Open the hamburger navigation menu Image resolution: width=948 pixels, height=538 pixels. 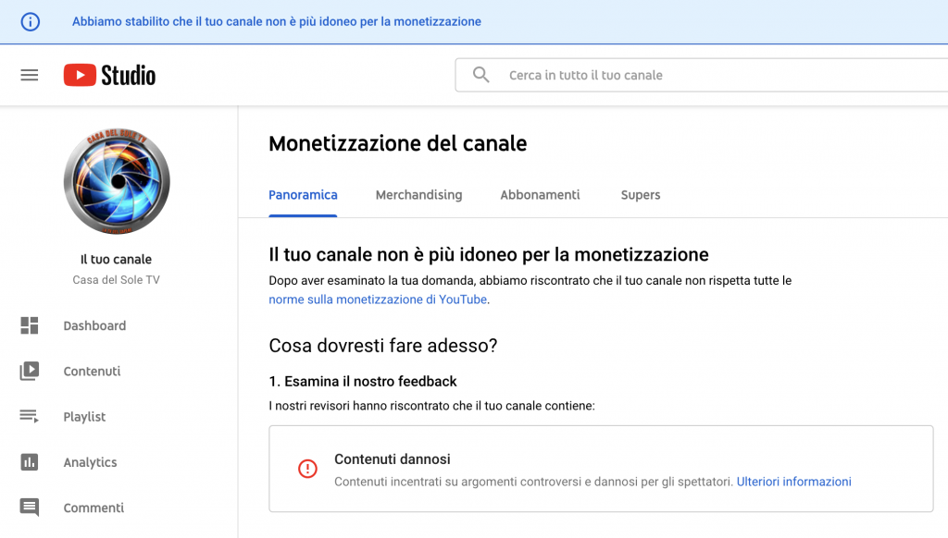coord(30,75)
